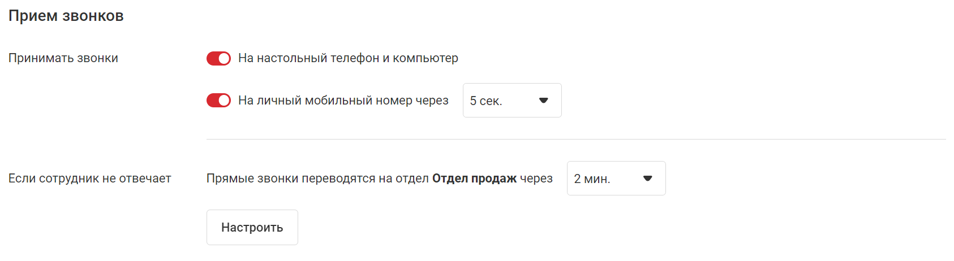Open the '5 сек.' delay dropdown
954x261 pixels.
click(512, 101)
